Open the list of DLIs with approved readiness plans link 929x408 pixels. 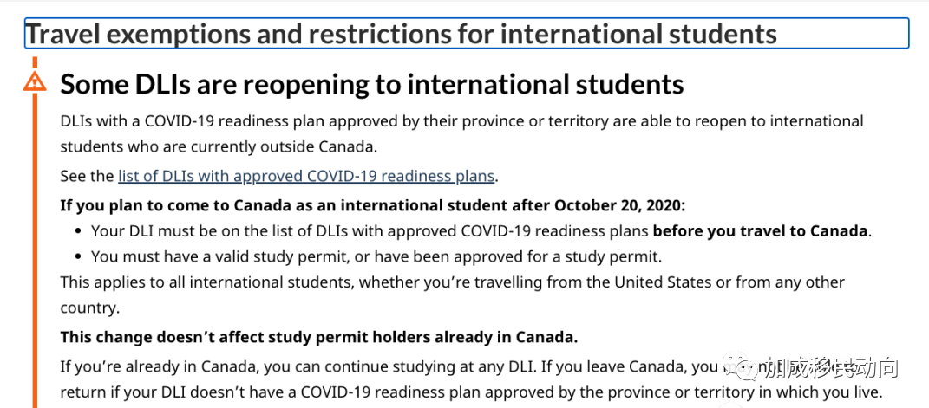click(x=305, y=176)
